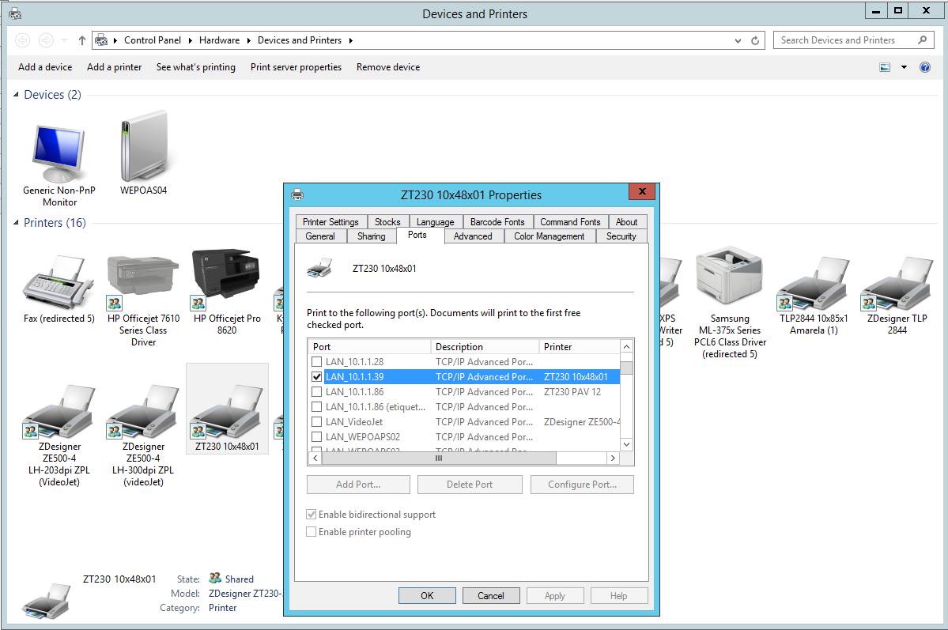The height and width of the screenshot is (630, 948).
Task: Expand breadcrumb arrow after Devices and Printers
Action: pyautogui.click(x=351, y=40)
